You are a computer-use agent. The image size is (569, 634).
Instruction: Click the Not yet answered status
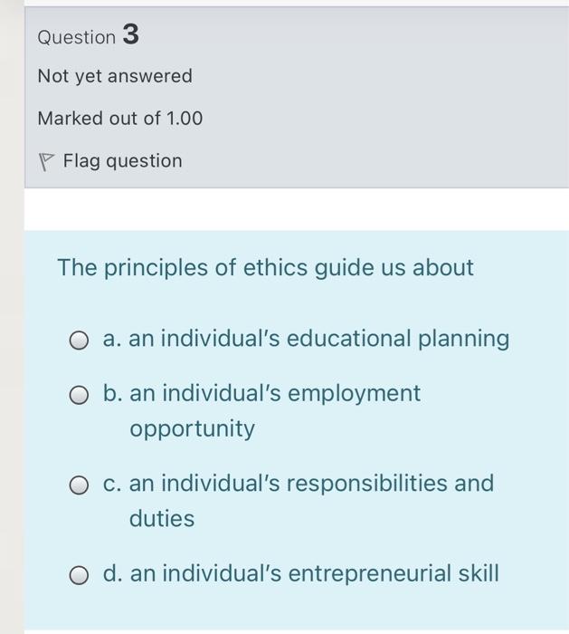tap(115, 76)
